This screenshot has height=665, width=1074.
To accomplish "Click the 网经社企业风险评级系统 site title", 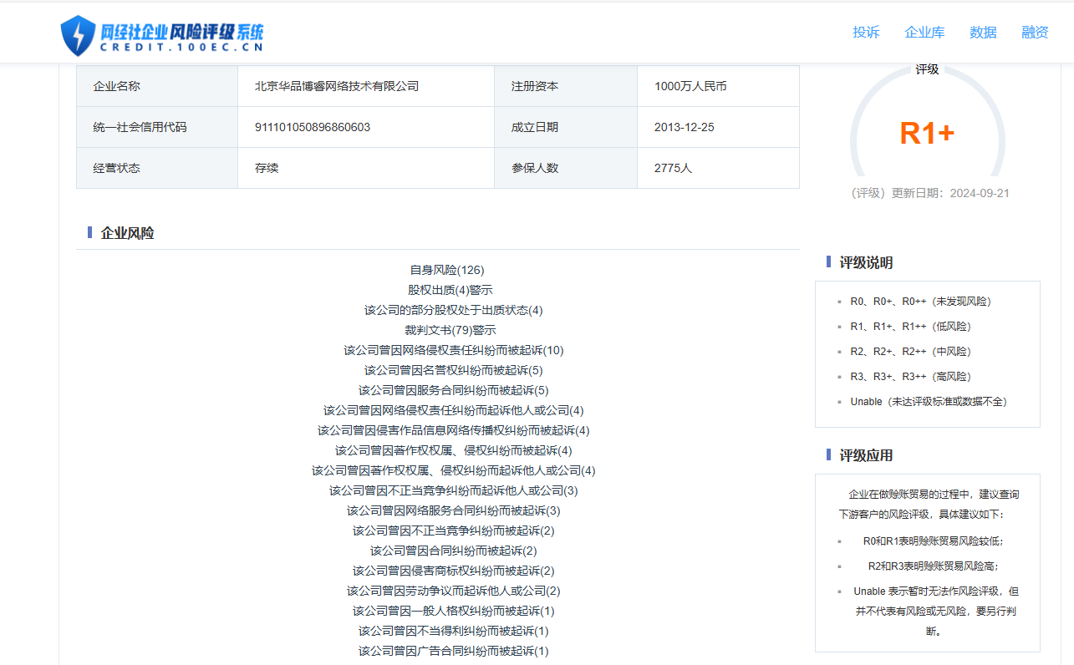I will pos(181,33).
